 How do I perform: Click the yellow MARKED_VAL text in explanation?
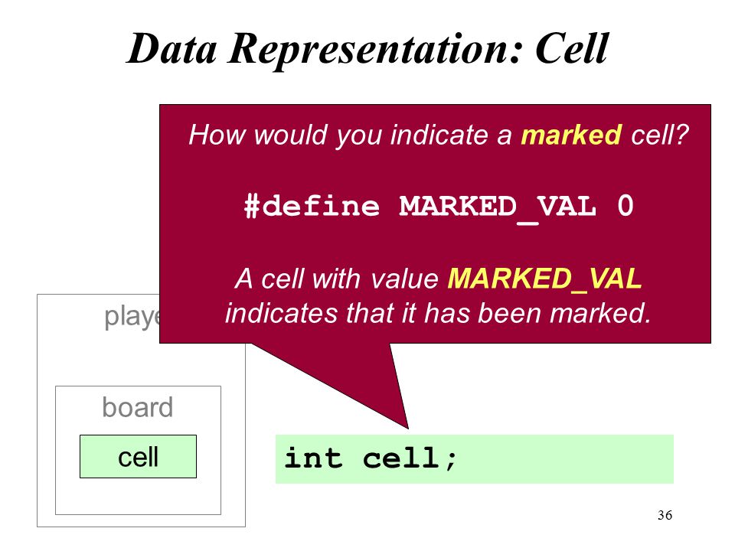tap(544, 279)
